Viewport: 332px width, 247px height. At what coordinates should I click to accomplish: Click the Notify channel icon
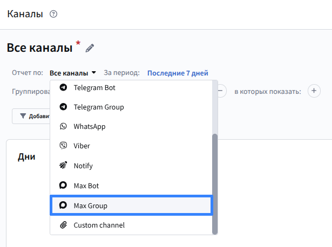pos(63,166)
